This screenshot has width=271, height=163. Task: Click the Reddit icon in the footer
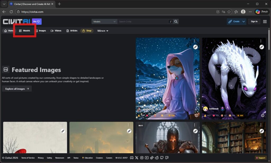(x=157, y=158)
